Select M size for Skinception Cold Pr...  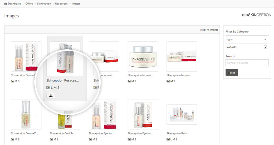point(55,139)
